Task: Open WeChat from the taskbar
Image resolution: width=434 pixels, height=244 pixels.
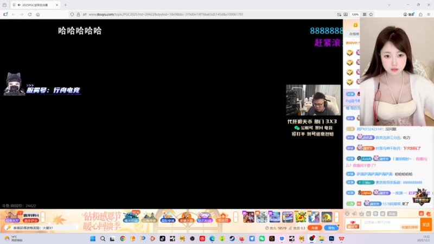Action: pyautogui.click(x=262, y=239)
